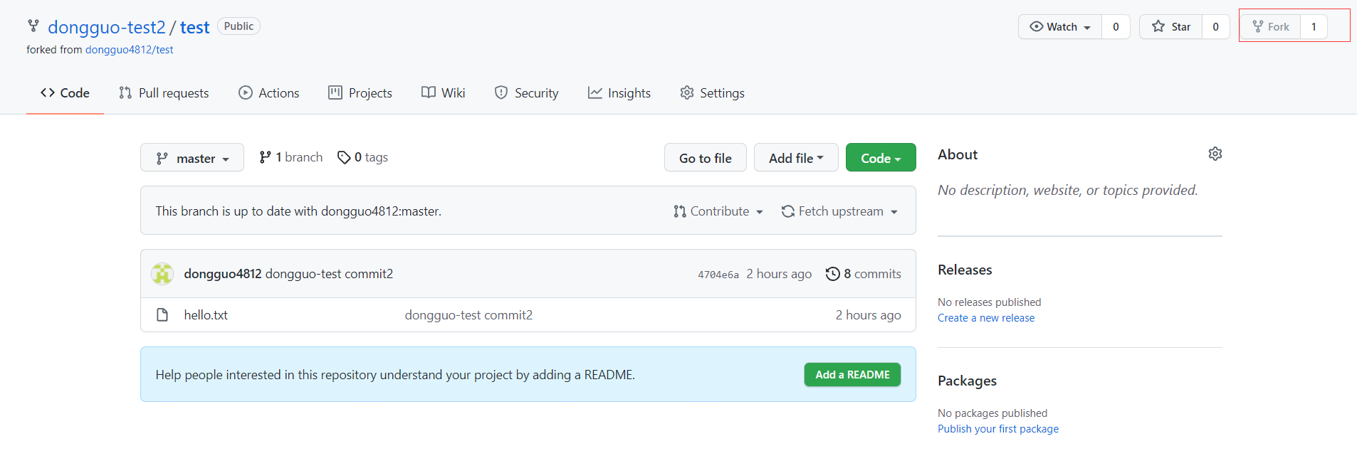The height and width of the screenshot is (456, 1357).
Task: Click the Fork button icon
Action: [1258, 27]
